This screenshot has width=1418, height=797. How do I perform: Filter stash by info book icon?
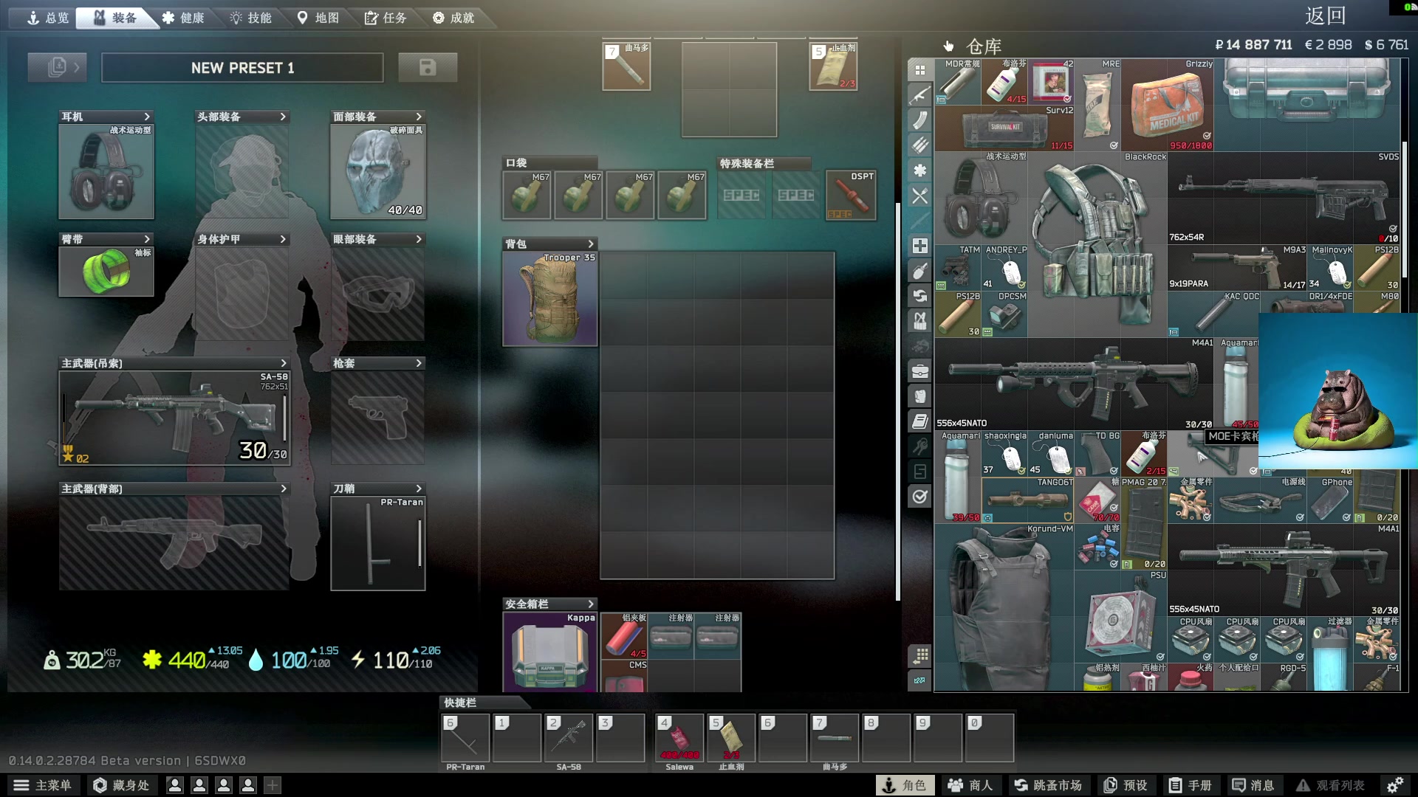919,421
